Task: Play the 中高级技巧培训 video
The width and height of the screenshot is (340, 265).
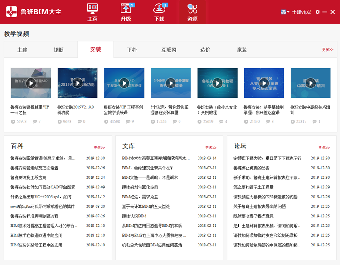Action: pyautogui.click(x=311, y=83)
